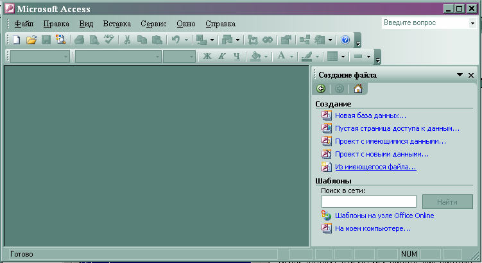Go to task pane Home
Image resolution: width=482 pixels, height=263 pixels.
[x=358, y=89]
